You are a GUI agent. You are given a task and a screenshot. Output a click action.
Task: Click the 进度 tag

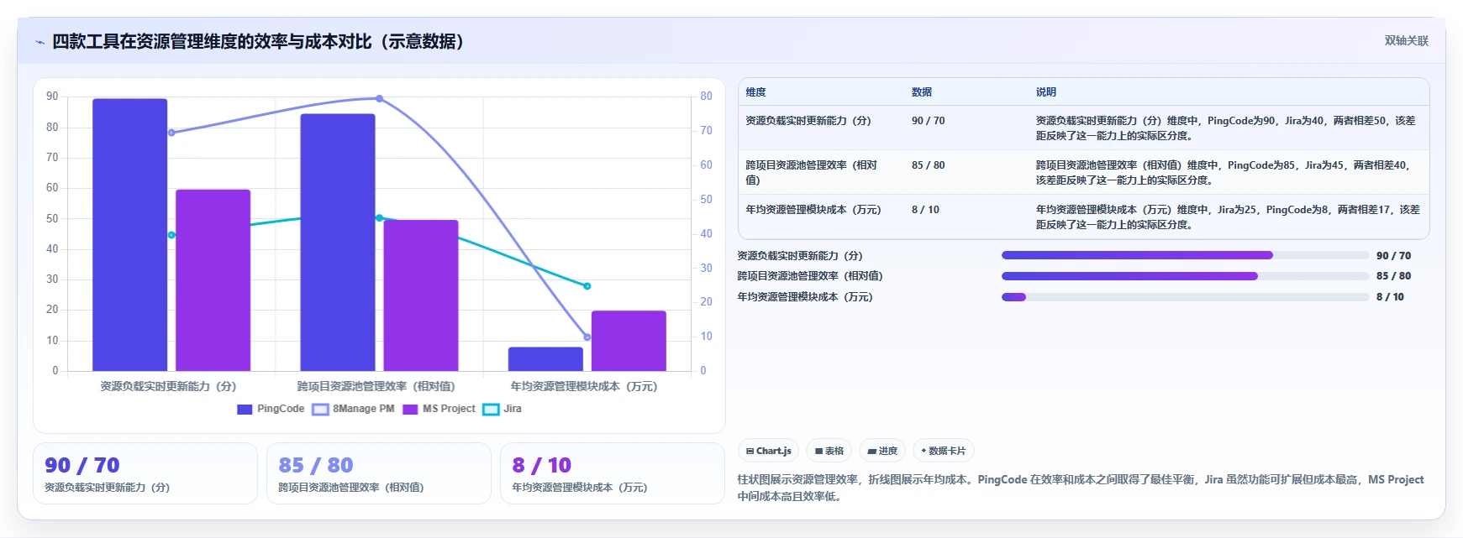(882, 451)
